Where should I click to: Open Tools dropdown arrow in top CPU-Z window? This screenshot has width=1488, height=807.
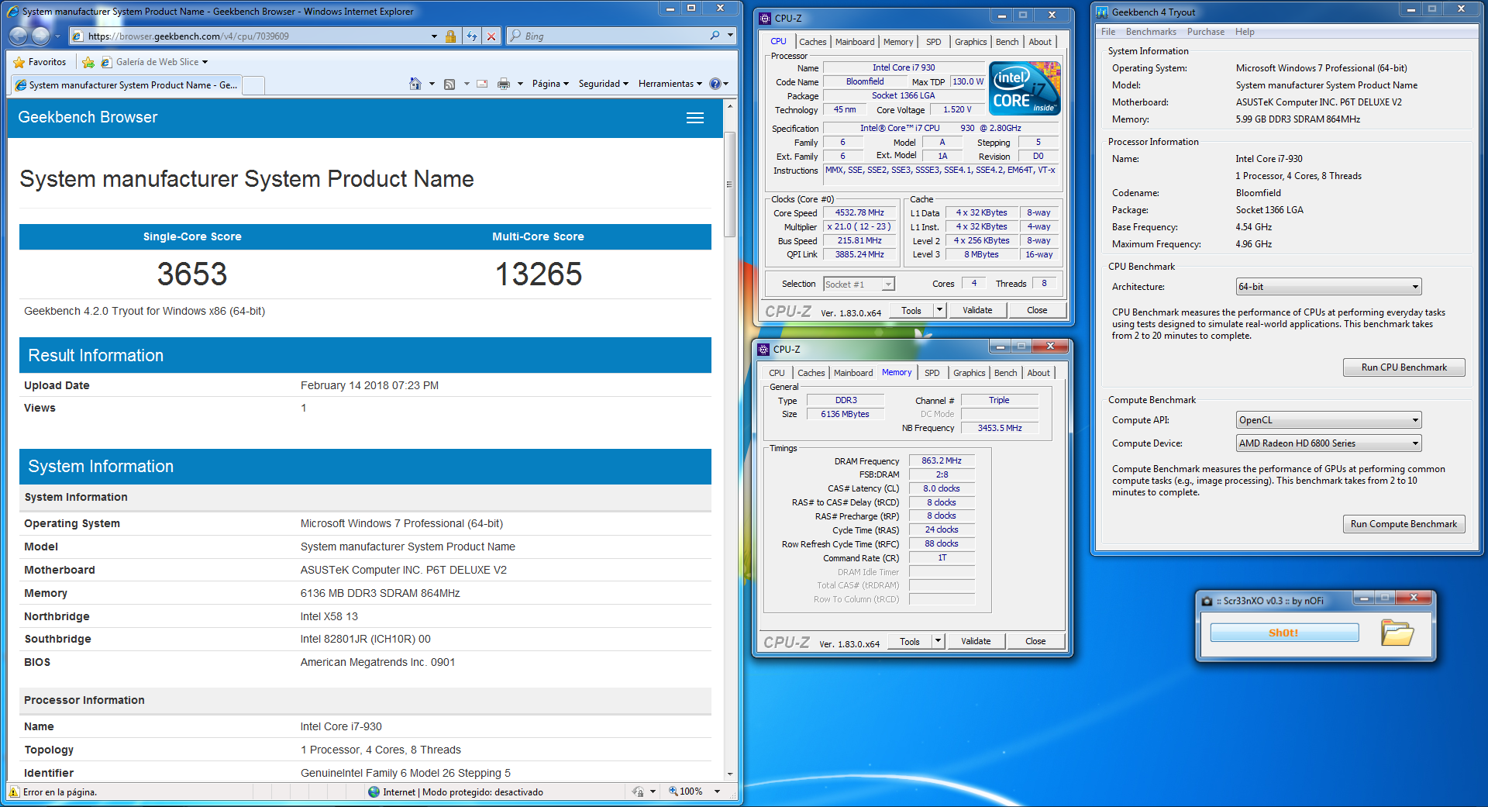click(939, 310)
